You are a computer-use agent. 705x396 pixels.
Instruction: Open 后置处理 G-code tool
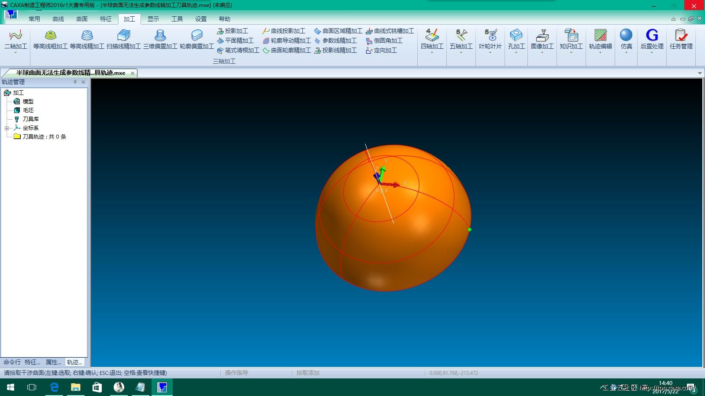(652, 40)
